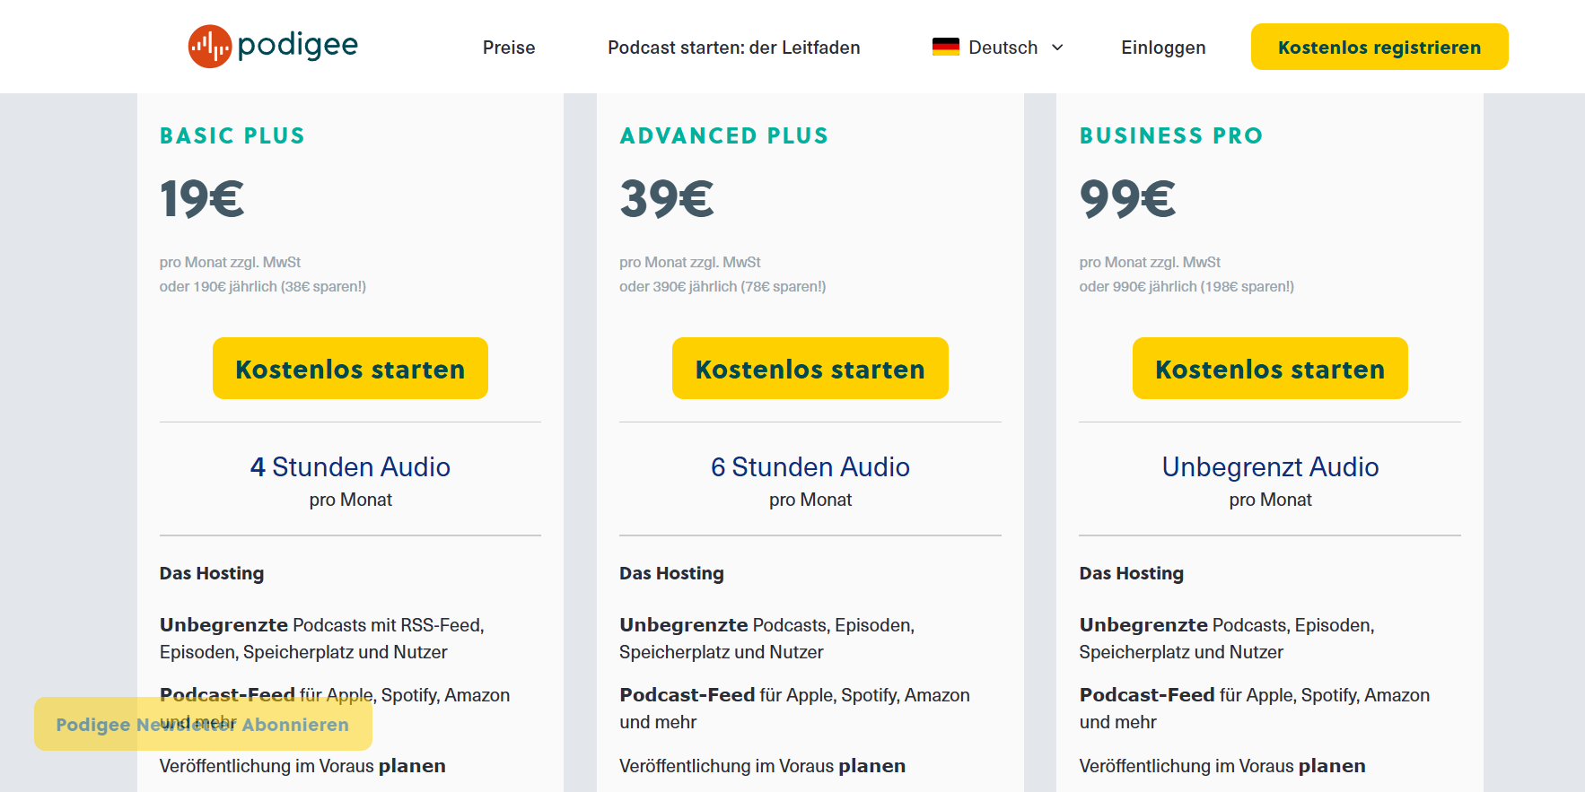Image resolution: width=1585 pixels, height=792 pixels.
Task: Click the Unbegrenzt Audio text
Action: point(1270,466)
